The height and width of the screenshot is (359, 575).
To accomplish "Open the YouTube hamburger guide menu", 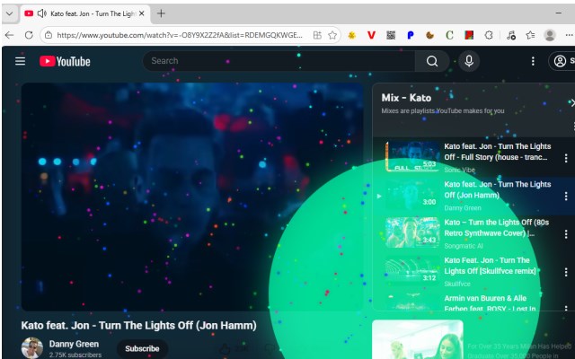I will pos(20,61).
